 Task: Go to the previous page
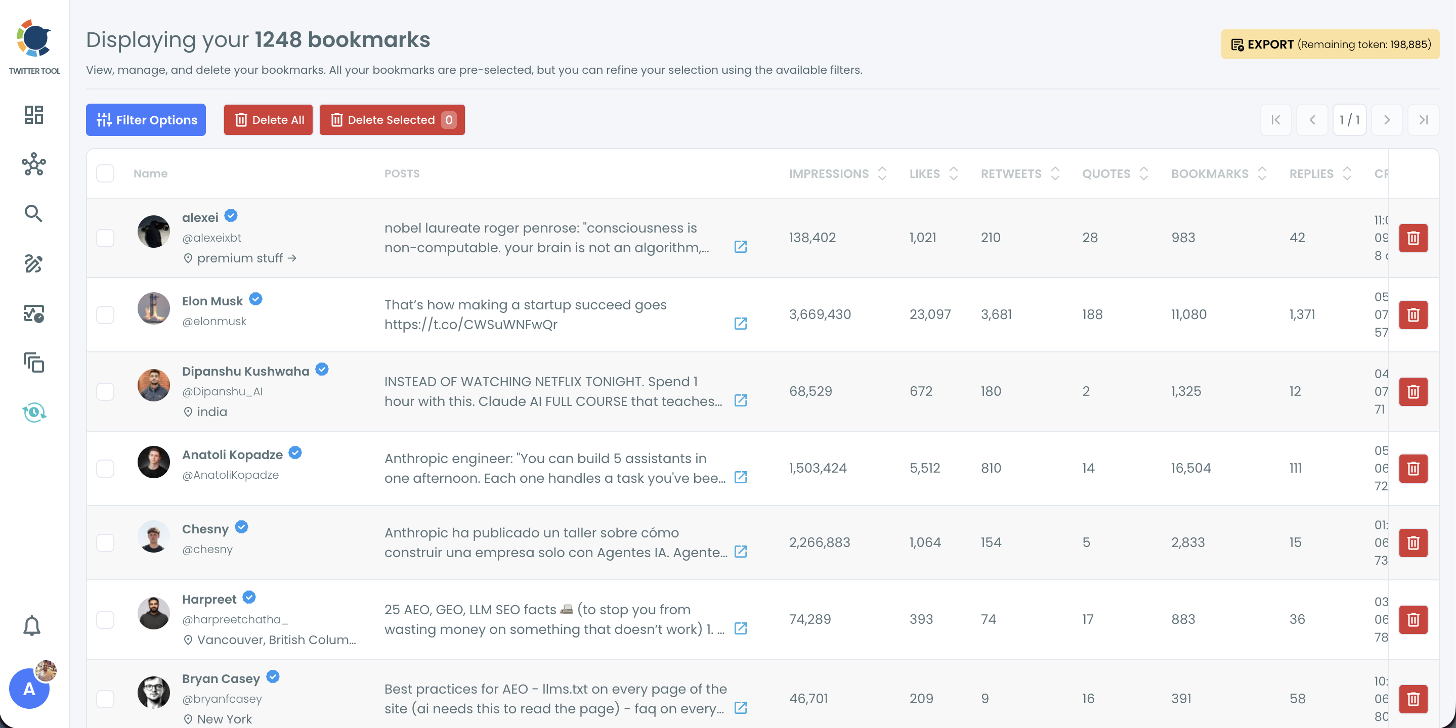click(1312, 120)
